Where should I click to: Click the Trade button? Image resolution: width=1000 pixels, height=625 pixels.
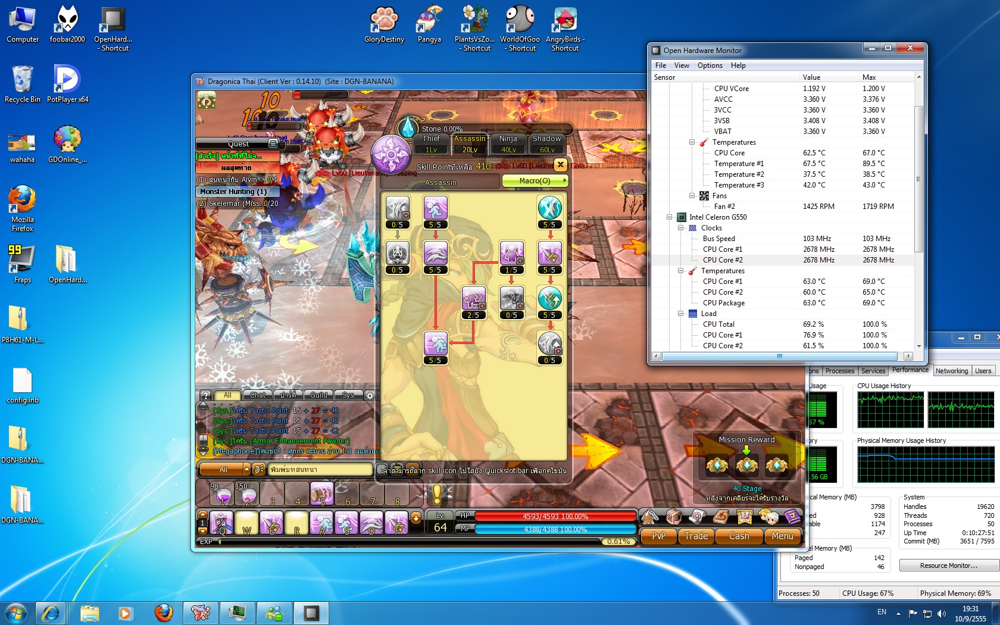click(x=696, y=536)
